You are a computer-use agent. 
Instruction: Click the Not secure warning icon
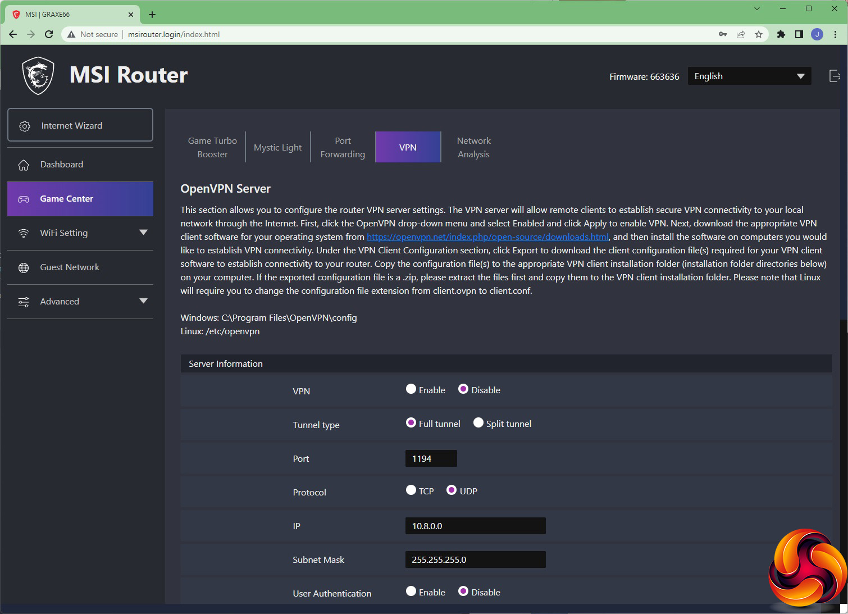coord(71,34)
